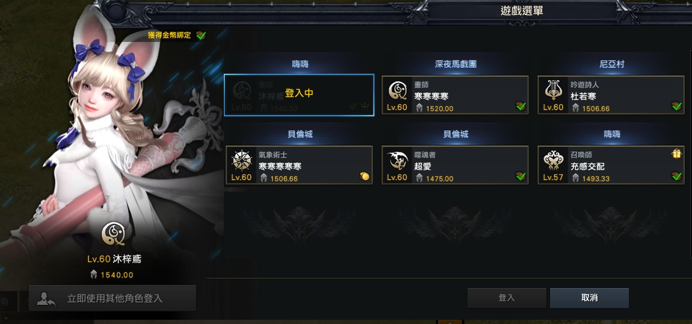The height and width of the screenshot is (324, 692).
Task: Click the gold coin icon on the 氣象術士 card
Action: [x=365, y=176]
